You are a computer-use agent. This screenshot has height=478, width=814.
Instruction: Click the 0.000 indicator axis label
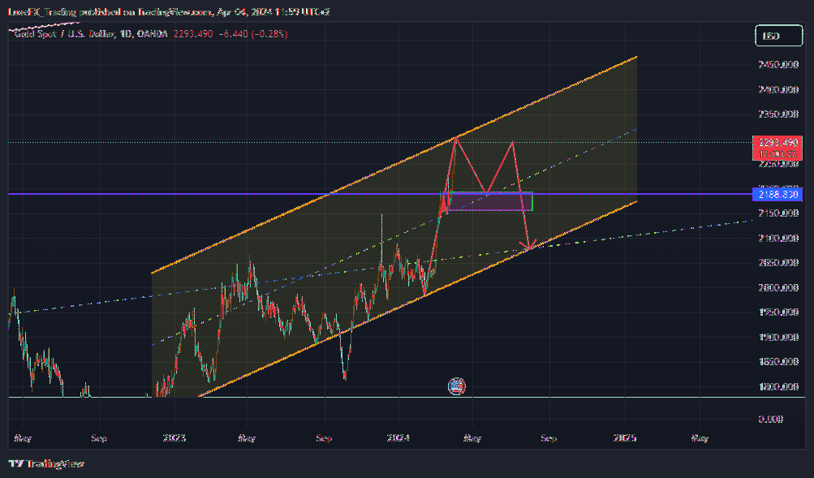tap(770, 419)
